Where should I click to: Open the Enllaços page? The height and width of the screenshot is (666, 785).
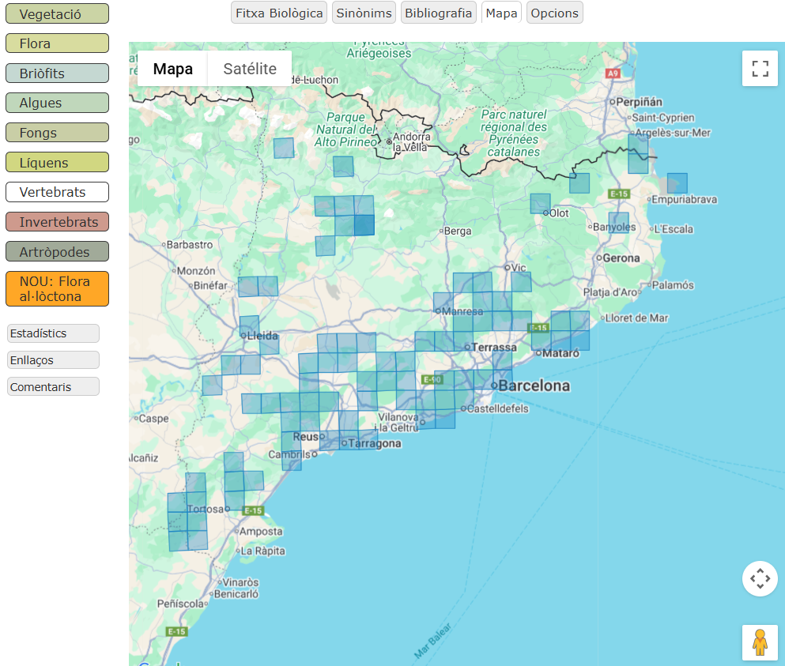52,359
